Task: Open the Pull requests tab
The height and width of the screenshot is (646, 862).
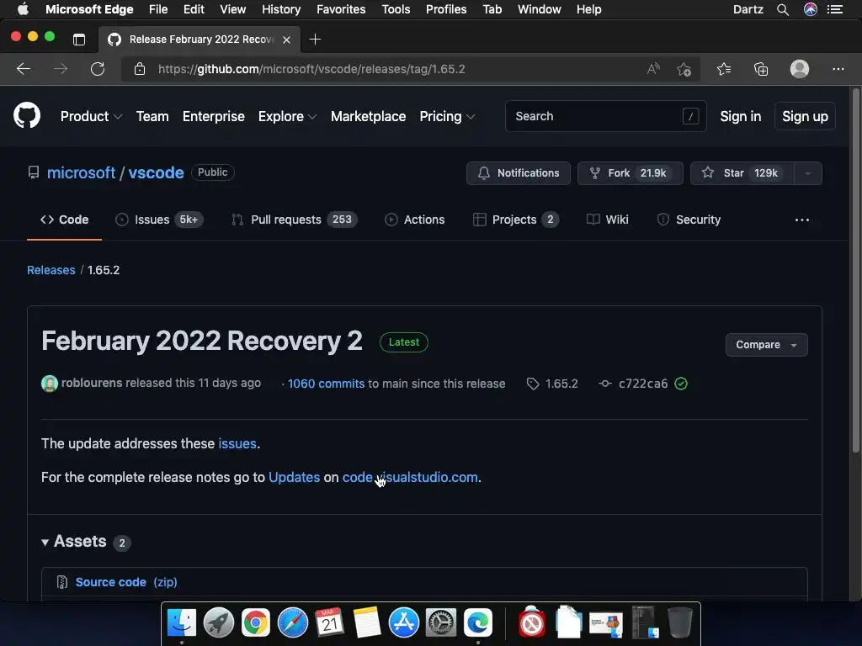Action: click(294, 220)
